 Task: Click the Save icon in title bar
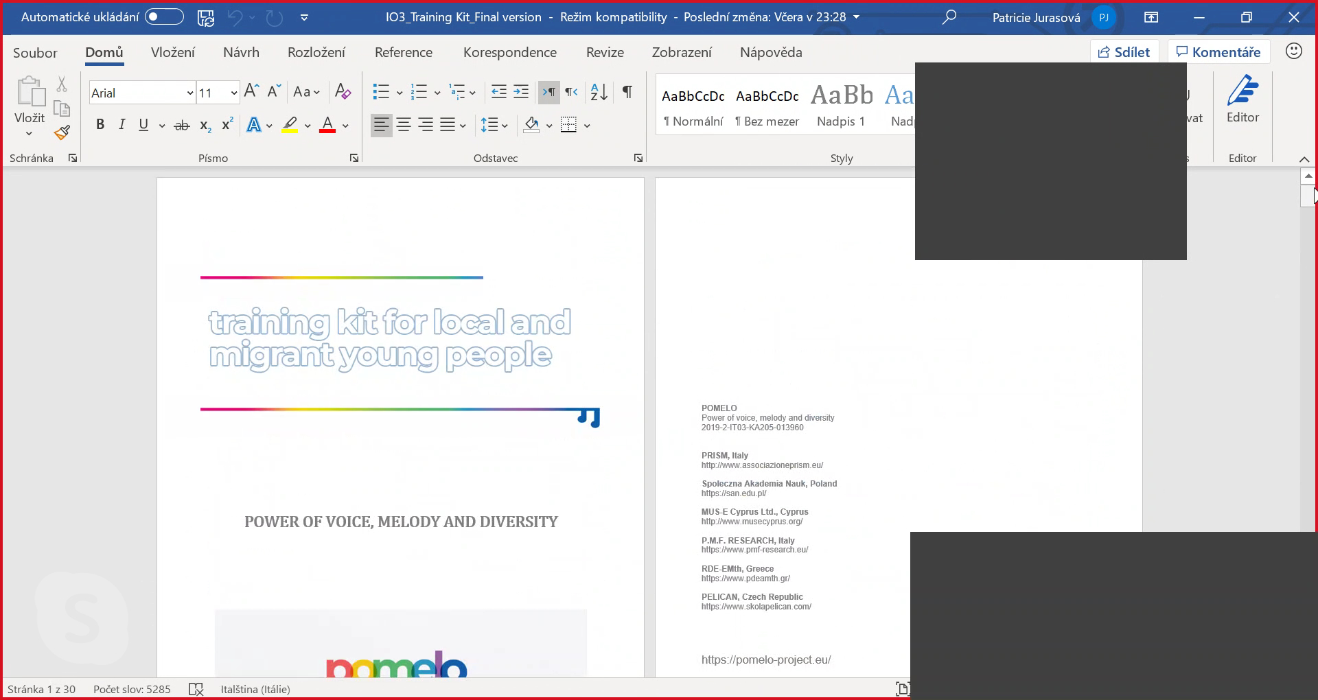205,17
